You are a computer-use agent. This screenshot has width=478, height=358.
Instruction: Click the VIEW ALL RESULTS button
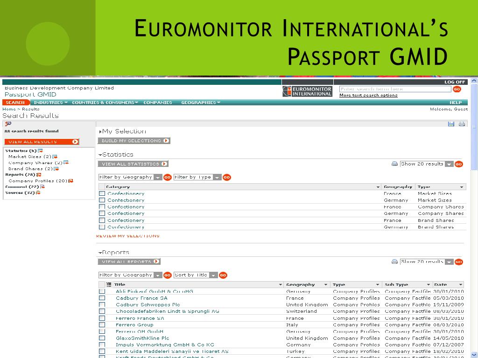point(42,142)
